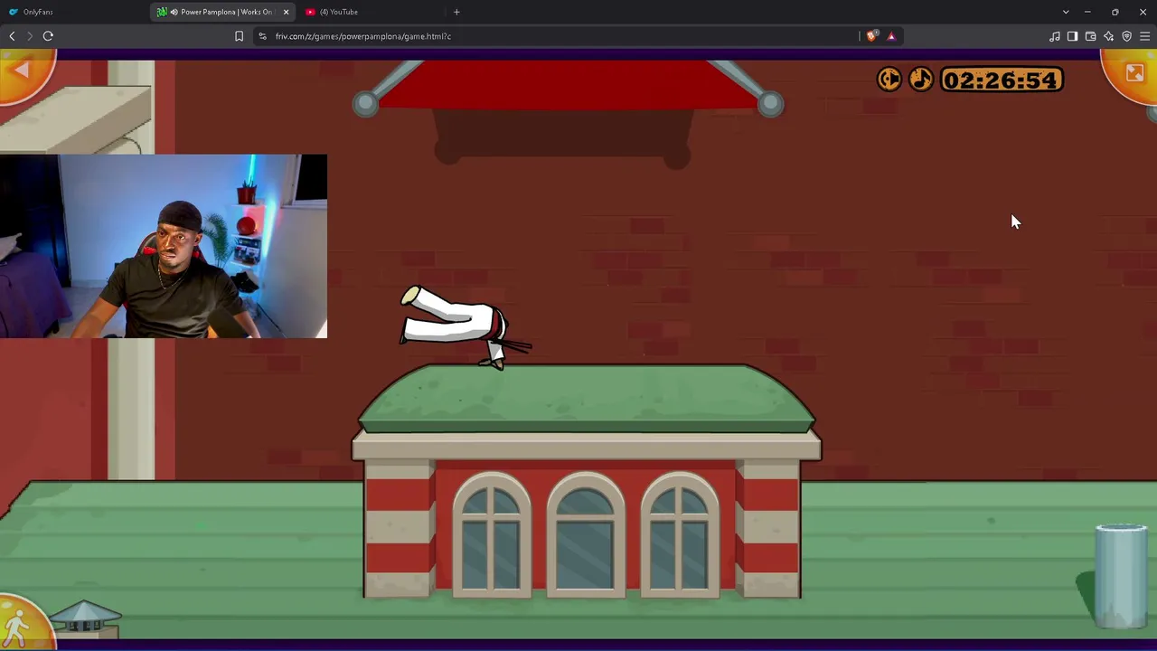Click the game fullscreen expand button
Viewport: 1157px width, 651px height.
1133,73
